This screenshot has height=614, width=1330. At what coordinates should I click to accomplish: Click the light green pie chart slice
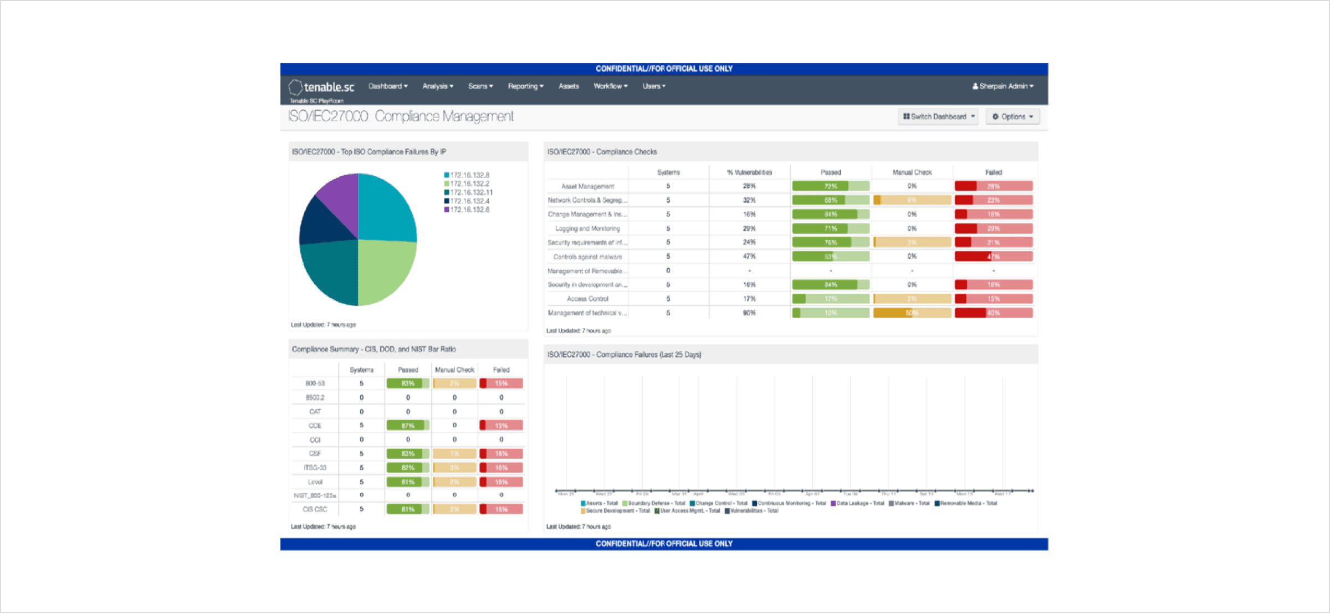pos(385,269)
